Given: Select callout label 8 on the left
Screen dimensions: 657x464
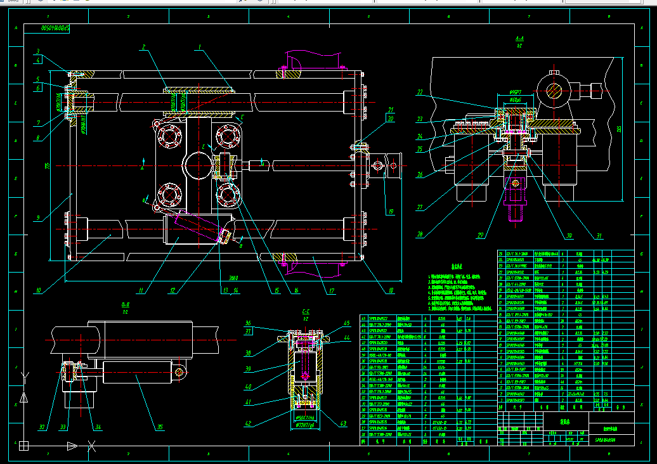Looking at the screenshot, I should [x=37, y=138].
